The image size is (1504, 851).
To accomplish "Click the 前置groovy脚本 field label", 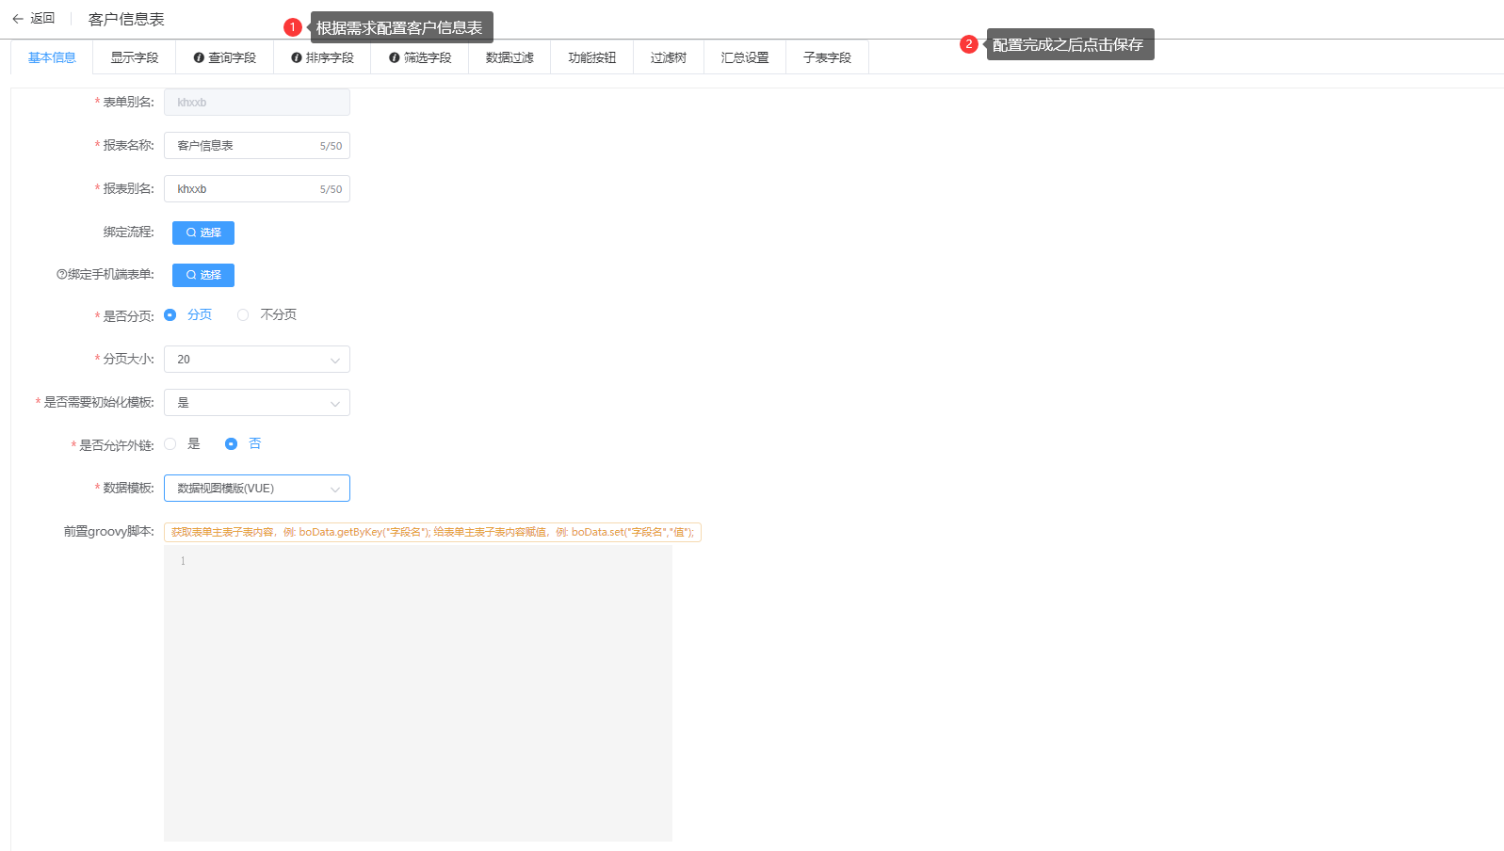I will click(109, 532).
